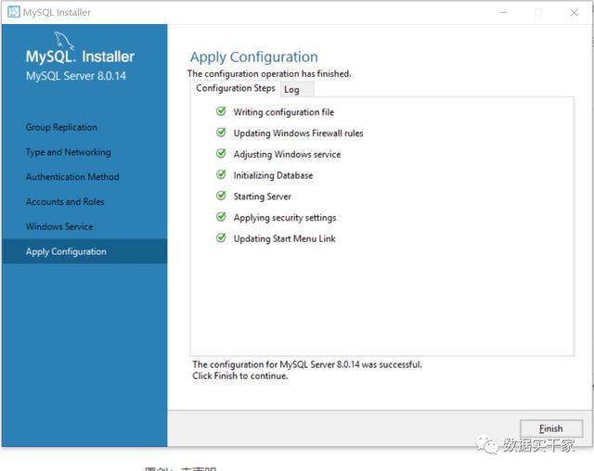This screenshot has width=594, height=471.
Task: Click 'Updating Start Menu Link' text
Action: 284,238
